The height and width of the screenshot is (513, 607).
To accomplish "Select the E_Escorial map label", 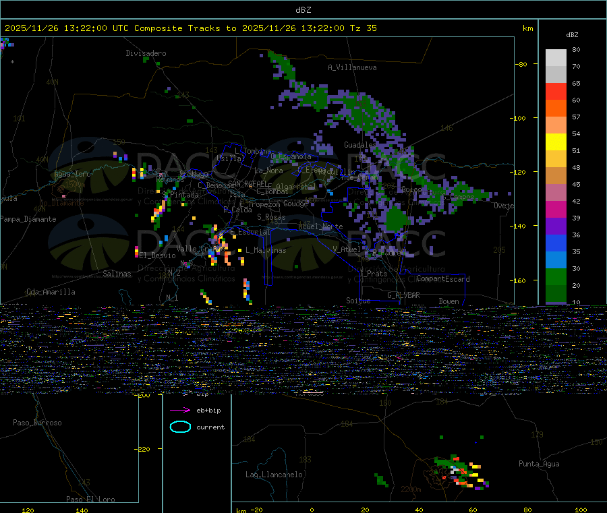I will [x=250, y=232].
